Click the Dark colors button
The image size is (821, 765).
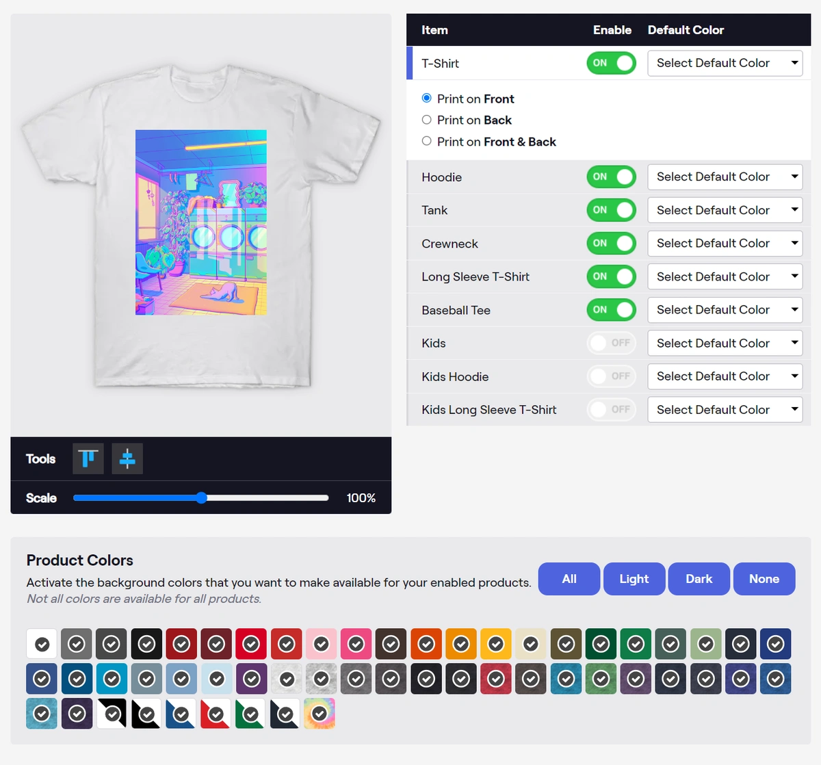699,579
